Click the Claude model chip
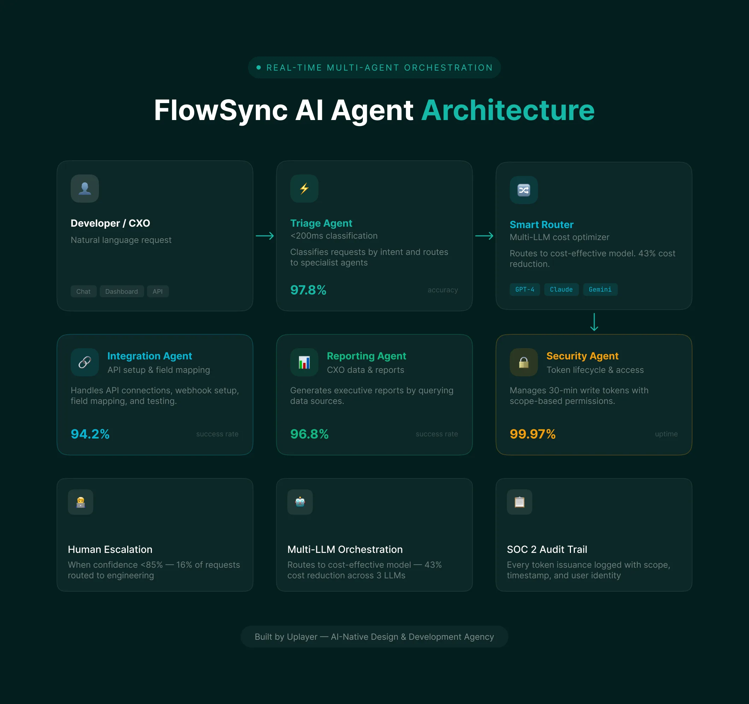This screenshot has height=704, width=749. pyautogui.click(x=561, y=290)
